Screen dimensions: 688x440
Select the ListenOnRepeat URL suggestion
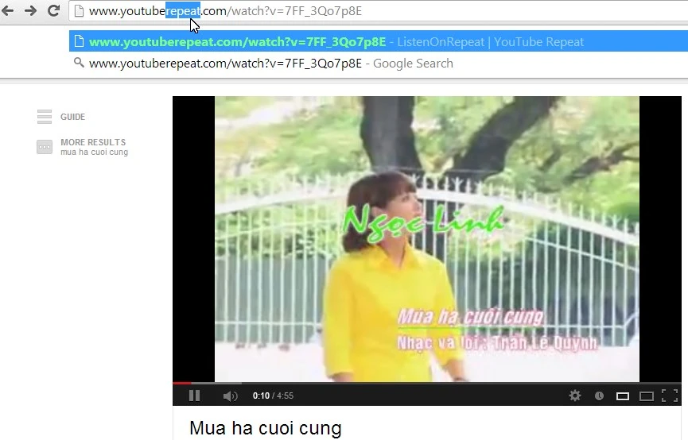click(x=379, y=41)
